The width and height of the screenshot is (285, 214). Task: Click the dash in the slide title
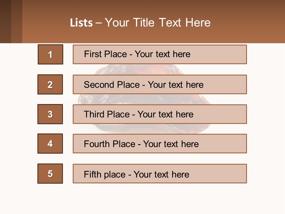99,23
